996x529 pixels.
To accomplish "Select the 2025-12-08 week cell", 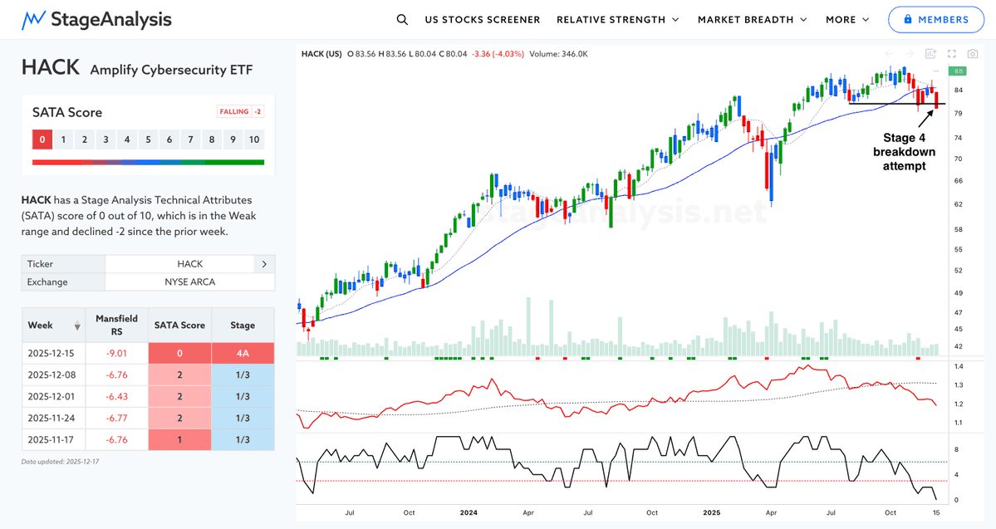I will point(53,375).
